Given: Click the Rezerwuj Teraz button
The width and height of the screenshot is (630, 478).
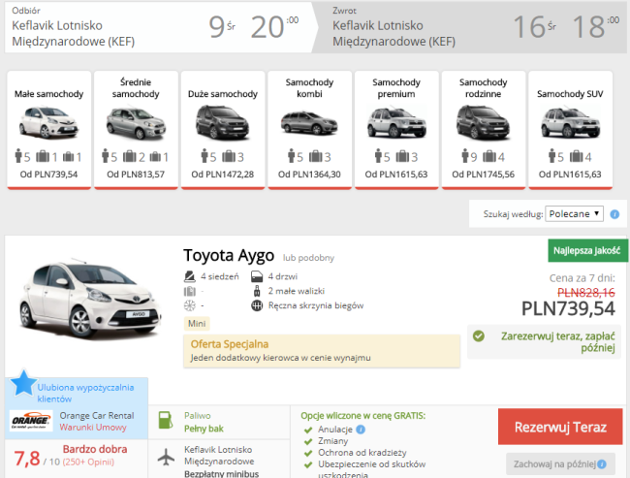Looking at the screenshot, I should tap(560, 427).
